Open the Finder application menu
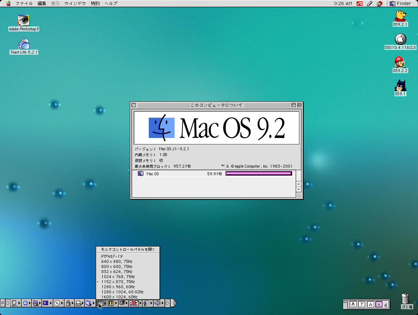Viewport: 418px width, 315px height. tap(401, 4)
